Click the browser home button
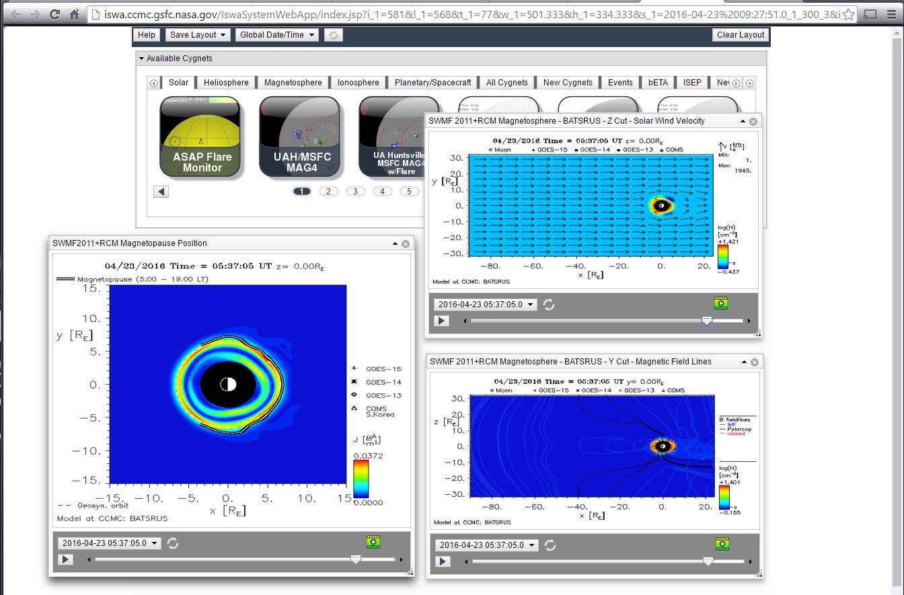Image resolution: width=904 pixels, height=595 pixels. pos(75,14)
